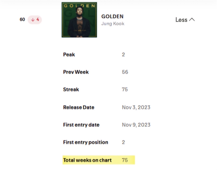Click the Release Date label
This screenshot has height=170, width=217.
click(x=79, y=107)
